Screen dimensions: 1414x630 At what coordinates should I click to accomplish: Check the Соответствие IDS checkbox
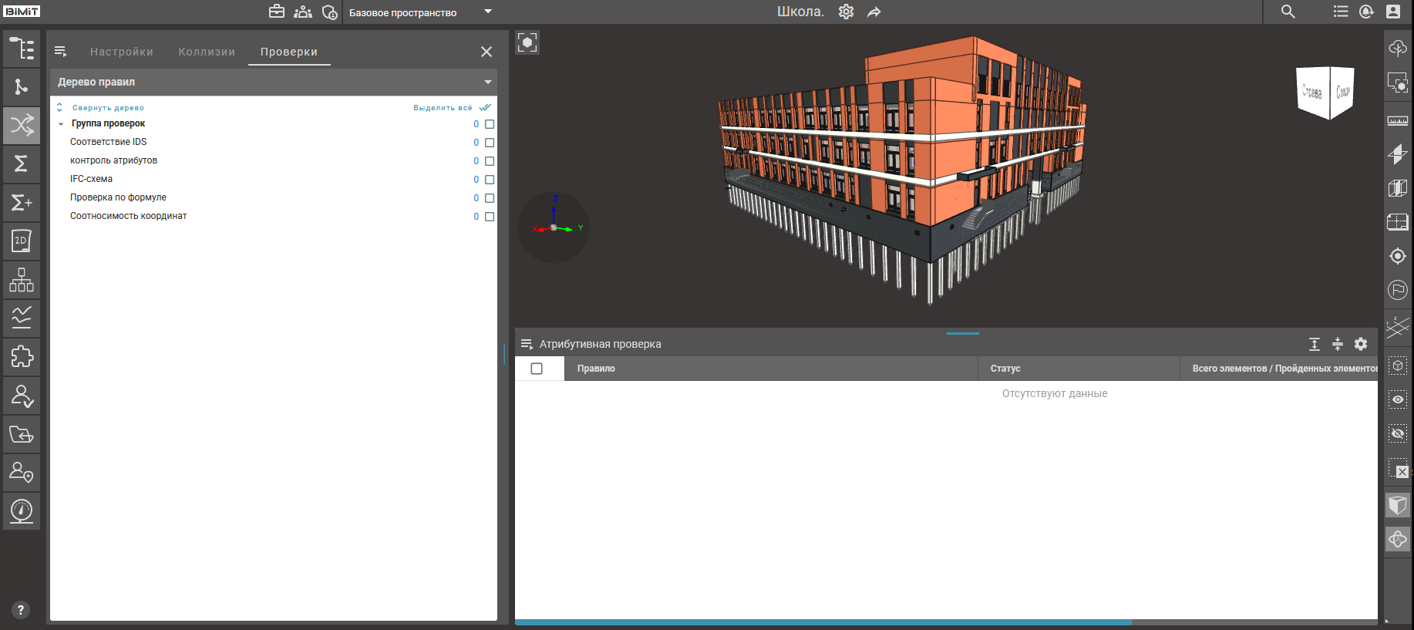(x=490, y=143)
